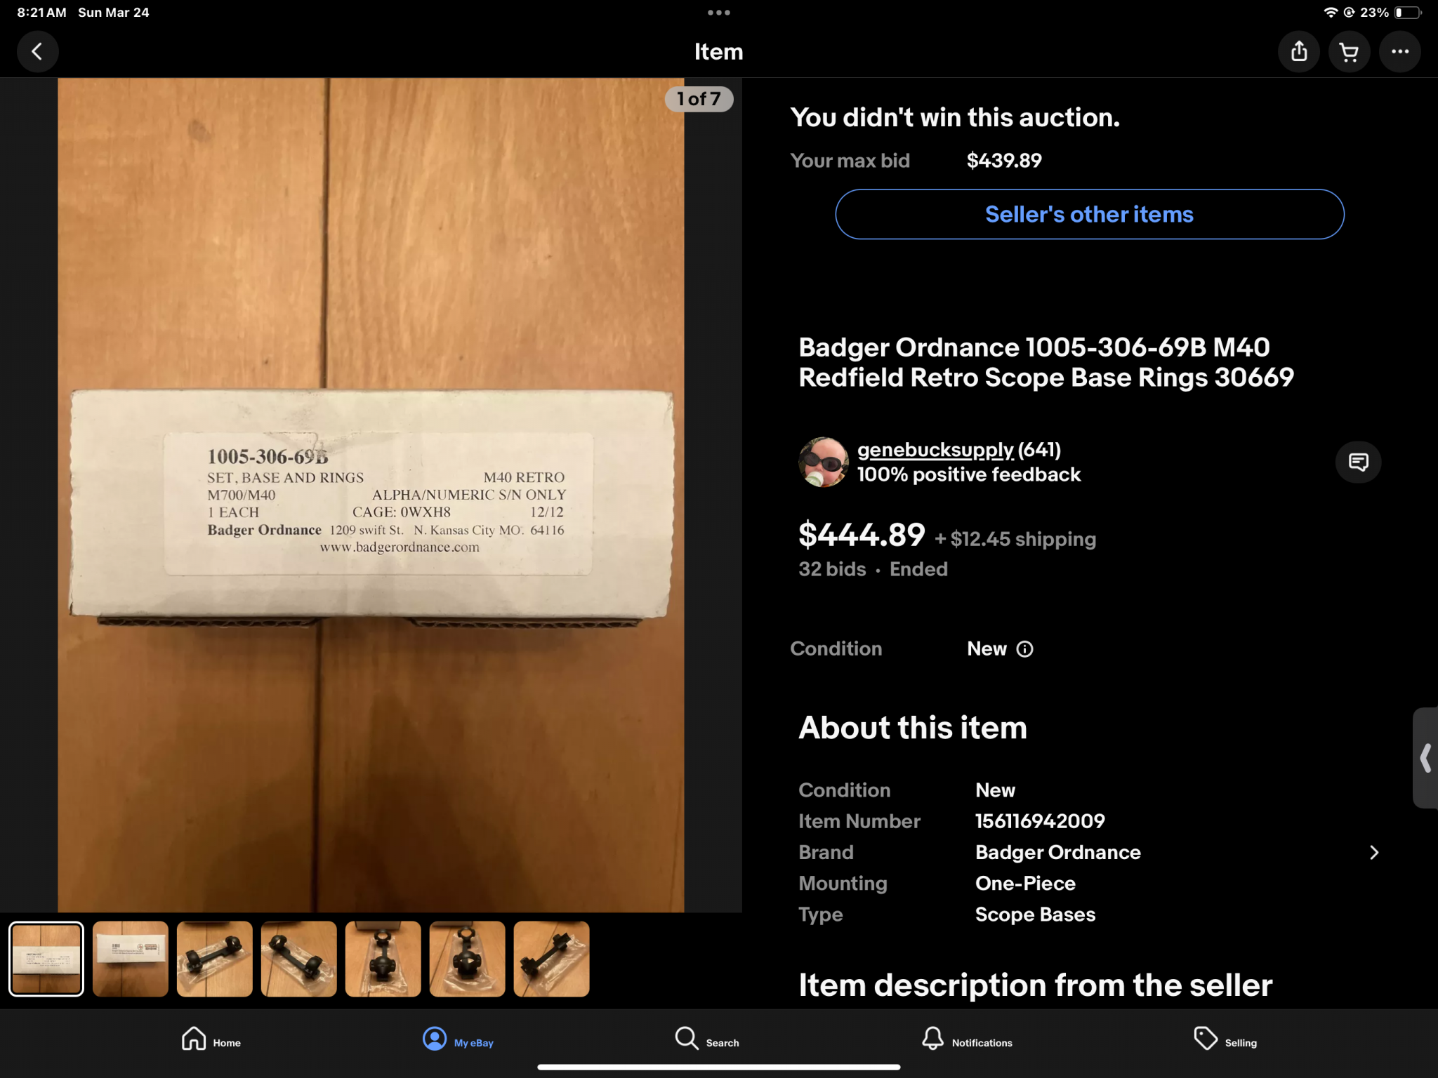View Seller's other items
This screenshot has height=1078, width=1438.
click(x=1089, y=214)
